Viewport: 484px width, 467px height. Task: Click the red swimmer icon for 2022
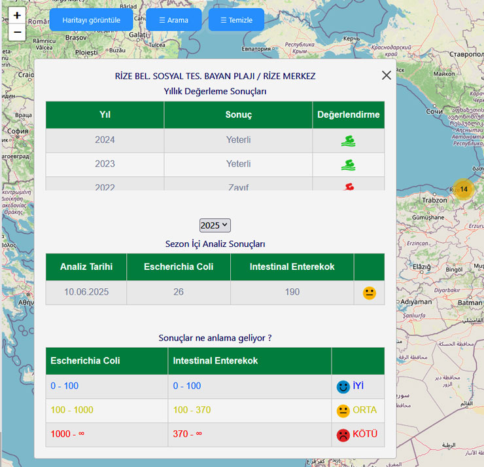click(x=349, y=187)
